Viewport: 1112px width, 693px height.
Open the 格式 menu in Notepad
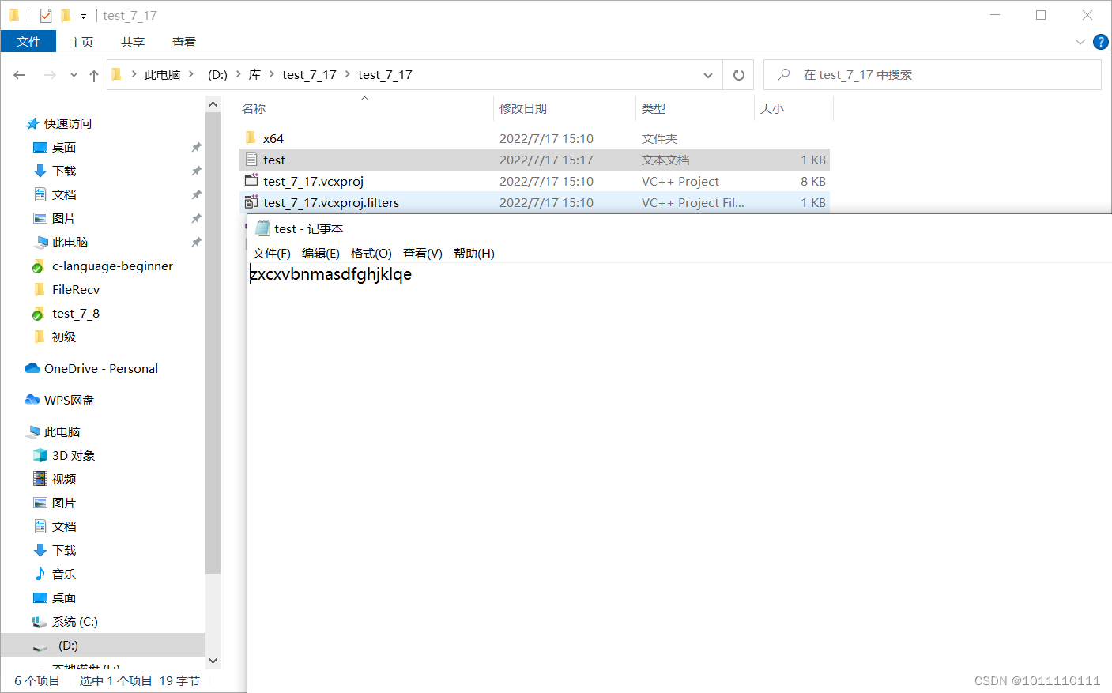(371, 254)
